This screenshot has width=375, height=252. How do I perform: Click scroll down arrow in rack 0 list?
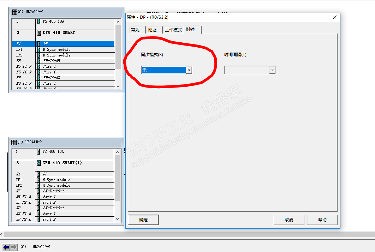[x=118, y=86]
